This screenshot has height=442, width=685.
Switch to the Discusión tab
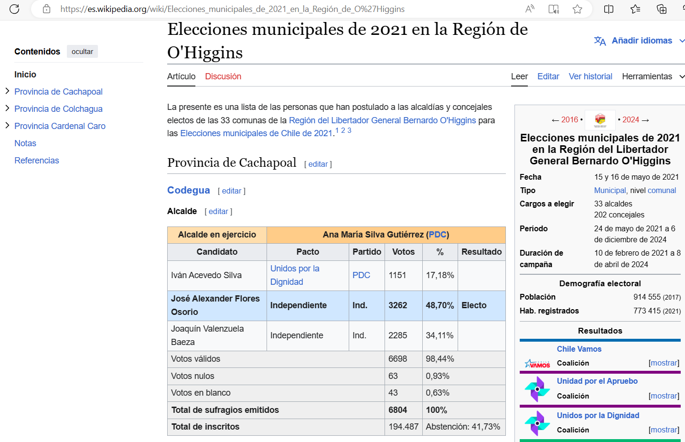pos(223,76)
